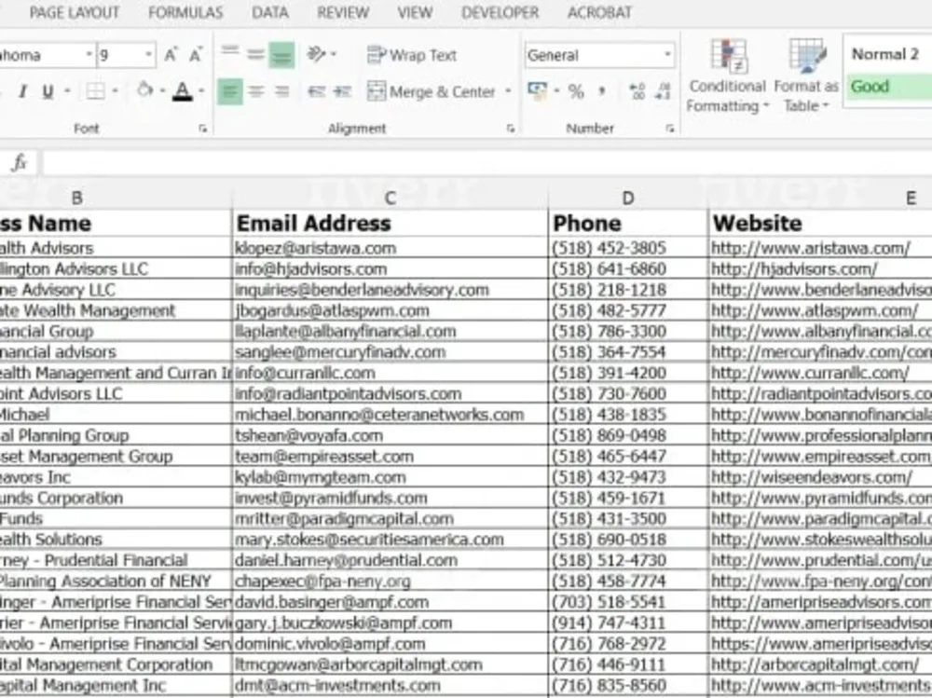This screenshot has height=698, width=932.
Task: Select column header D
Action: [x=627, y=198]
